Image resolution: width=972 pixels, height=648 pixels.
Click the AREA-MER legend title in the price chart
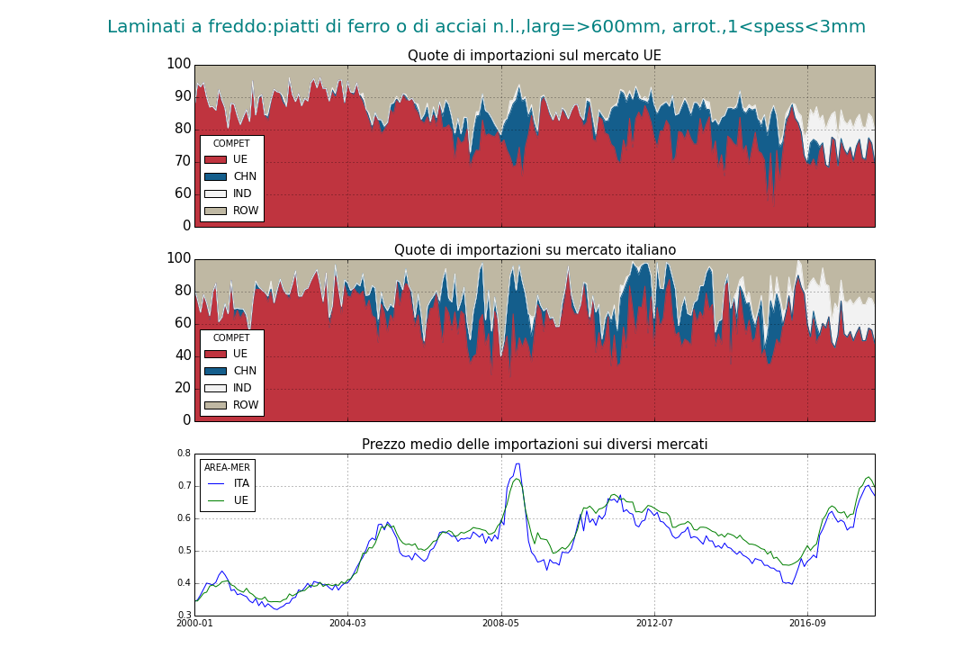(x=227, y=468)
